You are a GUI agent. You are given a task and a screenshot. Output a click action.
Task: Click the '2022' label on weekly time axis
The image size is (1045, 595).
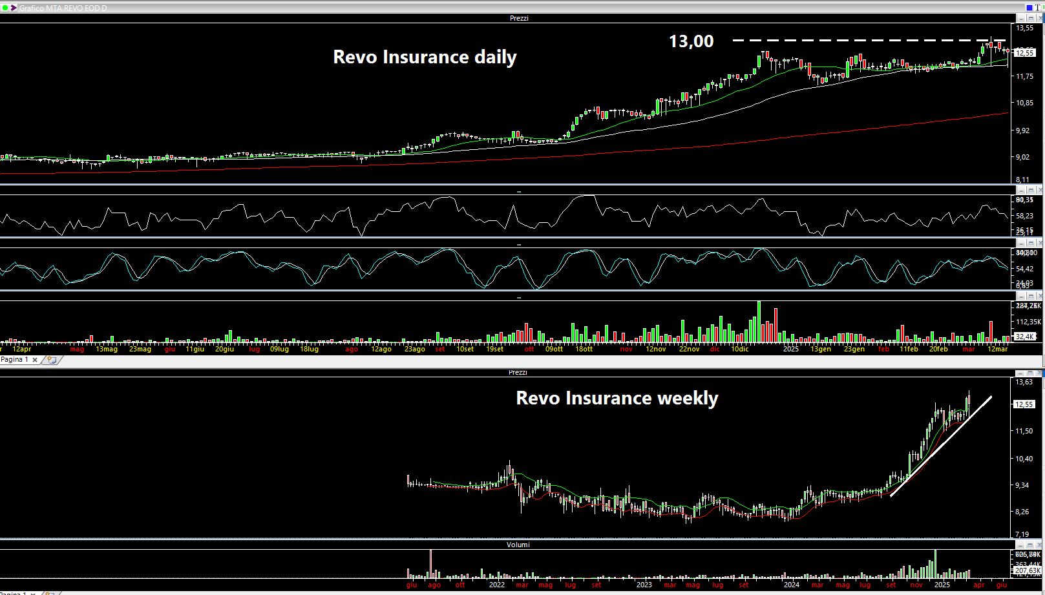[x=496, y=585]
